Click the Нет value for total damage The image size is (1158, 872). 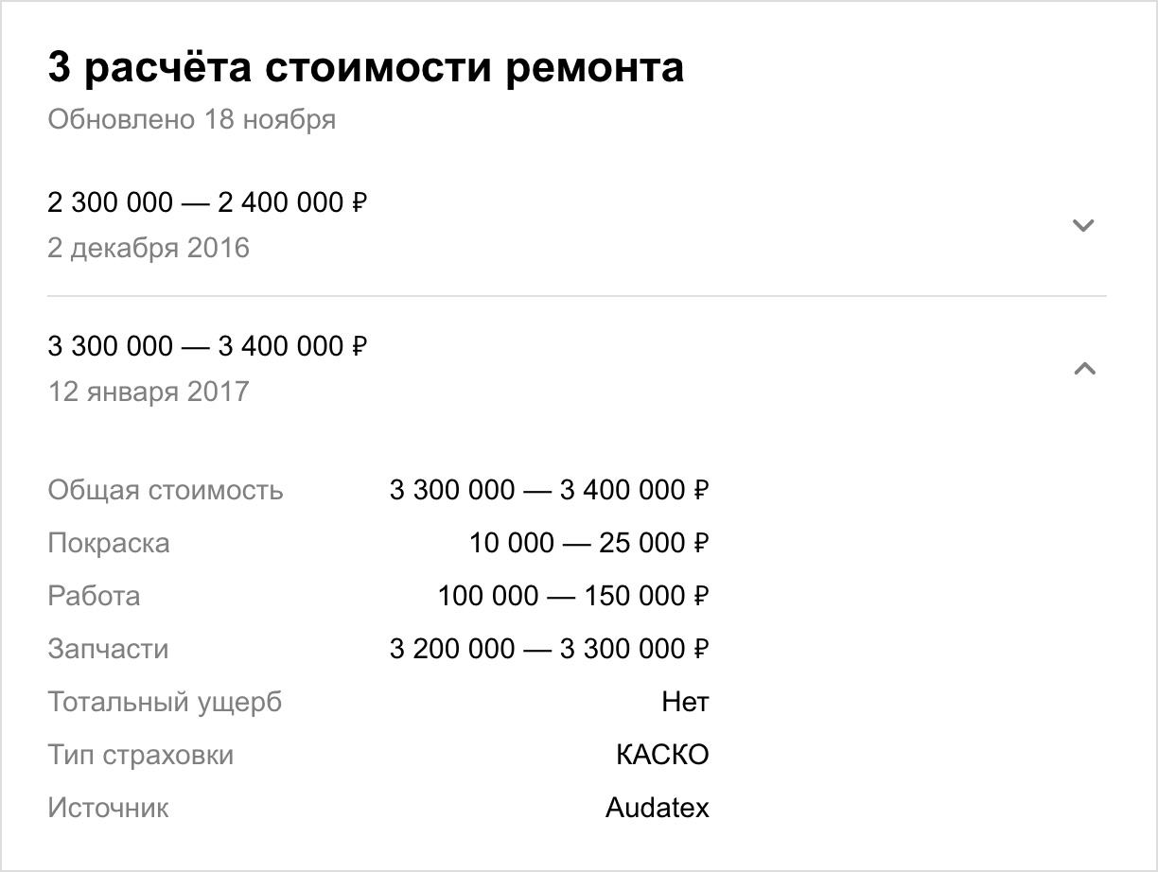(x=686, y=702)
